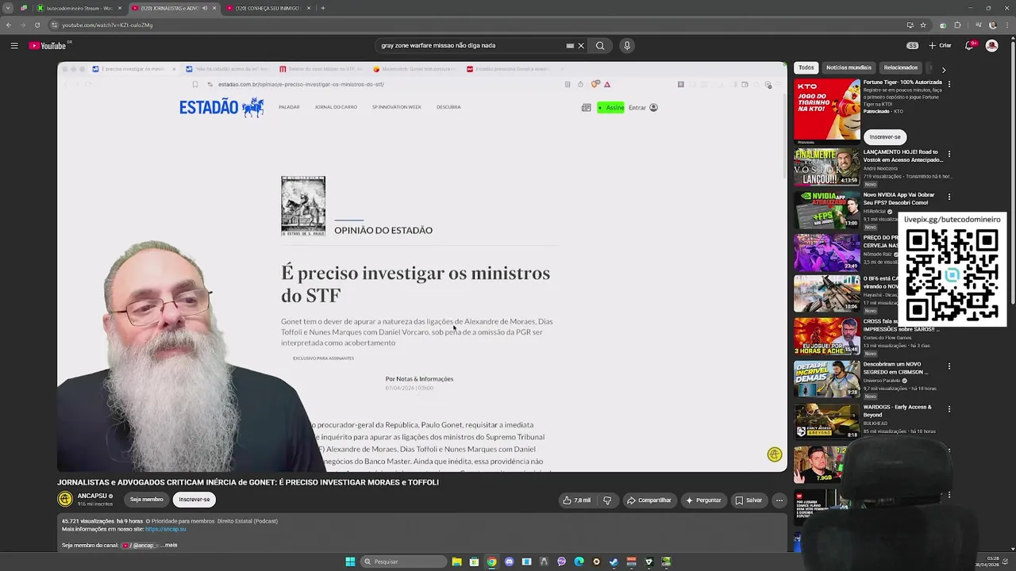This screenshot has width=1016, height=571.
Task: Subscribe with Inscrever-se under the video
Action: click(194, 500)
